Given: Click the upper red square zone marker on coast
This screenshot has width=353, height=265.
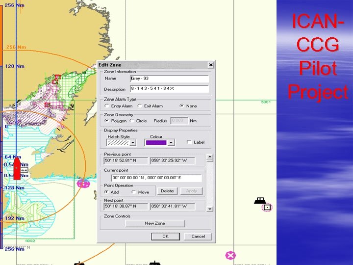Looking at the screenshot, I should coord(57,79).
